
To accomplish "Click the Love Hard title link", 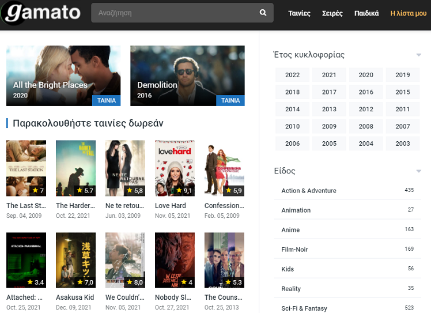I will tap(171, 205).
